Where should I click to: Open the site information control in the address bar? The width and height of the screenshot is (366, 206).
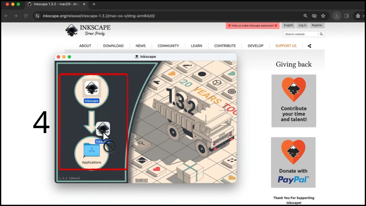click(37, 16)
